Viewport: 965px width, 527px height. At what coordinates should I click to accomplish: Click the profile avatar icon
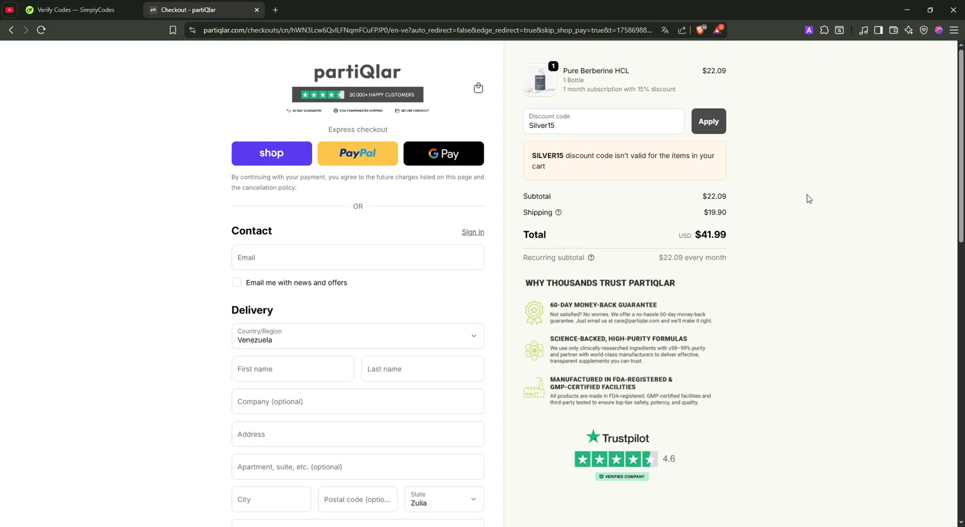[939, 30]
